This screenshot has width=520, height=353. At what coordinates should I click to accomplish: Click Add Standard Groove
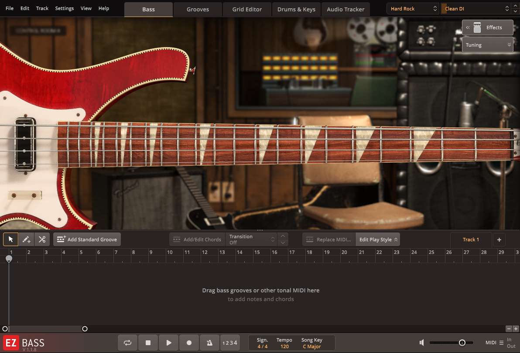coord(87,239)
